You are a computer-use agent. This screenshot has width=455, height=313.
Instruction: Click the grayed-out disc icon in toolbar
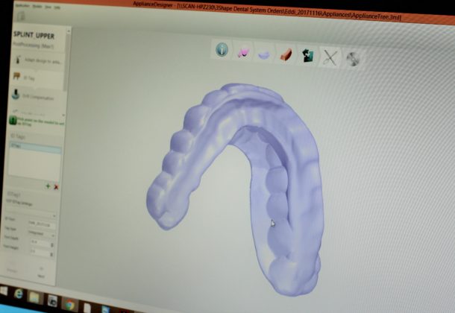point(353,59)
